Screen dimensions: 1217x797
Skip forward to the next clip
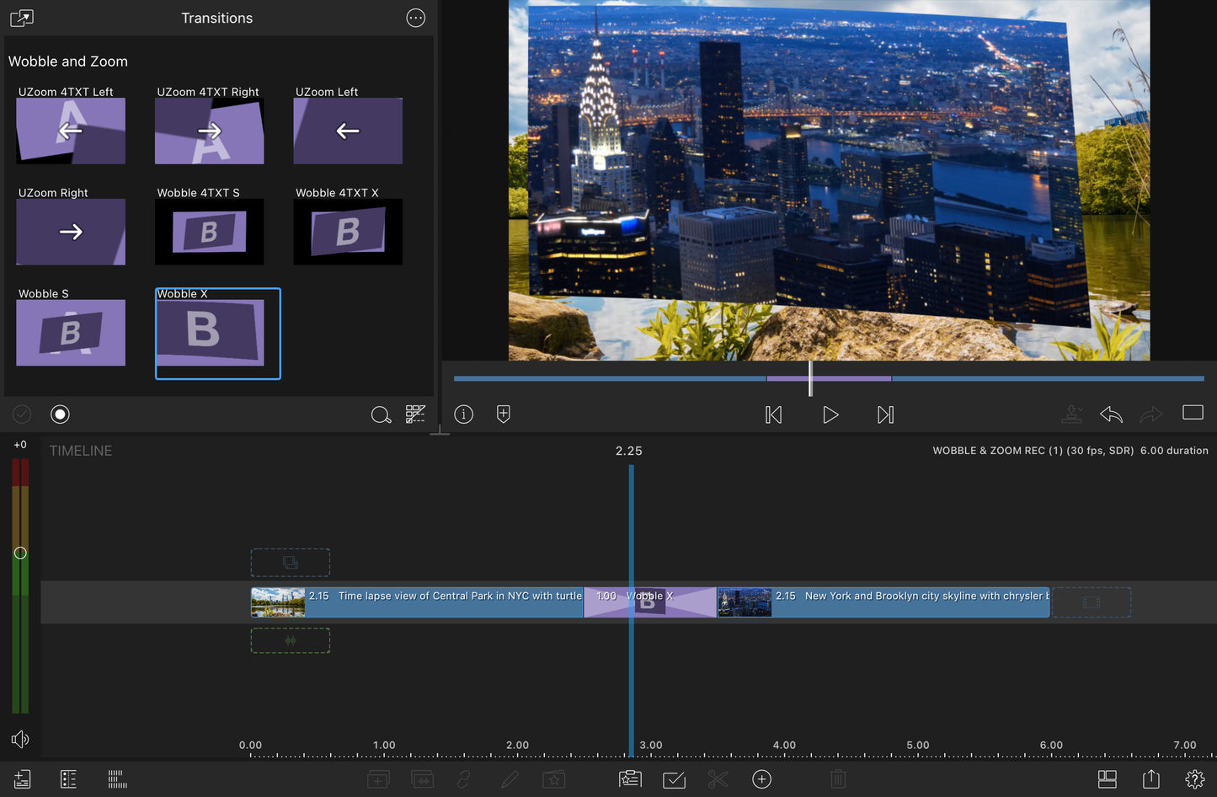pyautogui.click(x=884, y=415)
